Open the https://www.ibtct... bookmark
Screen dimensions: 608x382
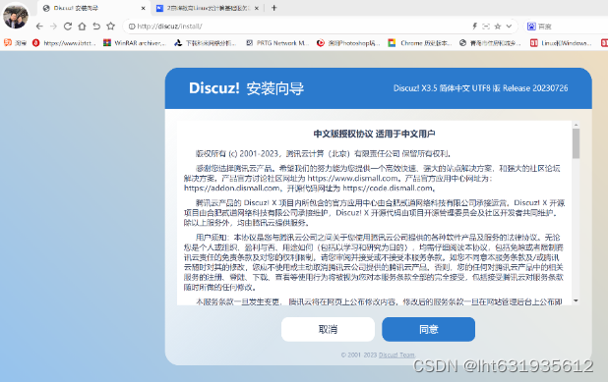[x=64, y=43]
